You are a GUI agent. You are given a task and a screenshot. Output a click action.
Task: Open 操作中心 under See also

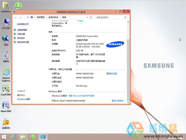click(x=21, y=95)
